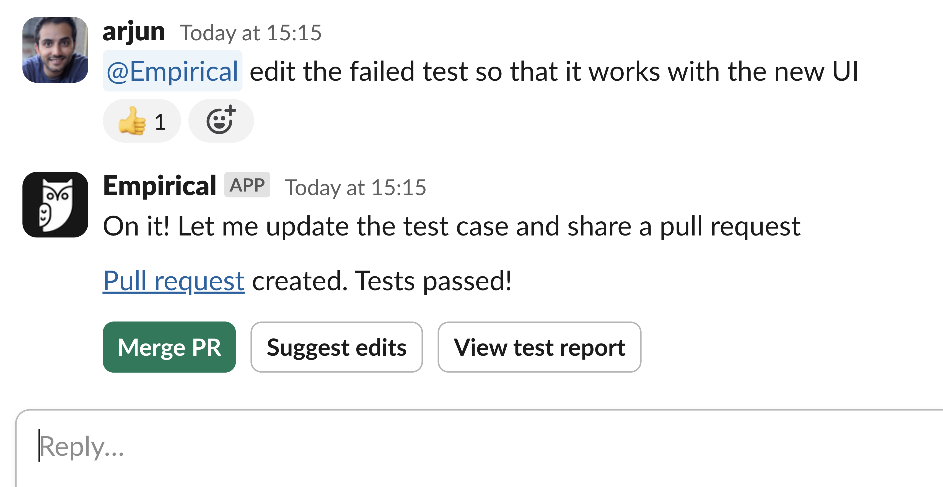Click the "Tests passed!" text
The image size is (943, 487).
point(433,281)
